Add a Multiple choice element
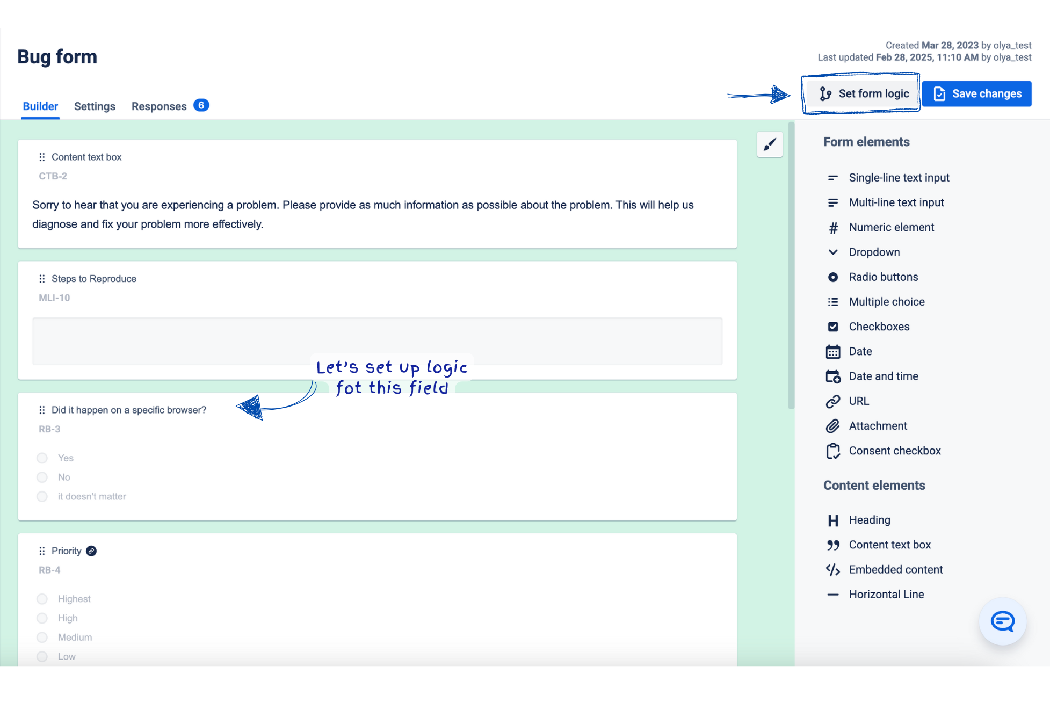This screenshot has height=717, width=1050. [886, 302]
